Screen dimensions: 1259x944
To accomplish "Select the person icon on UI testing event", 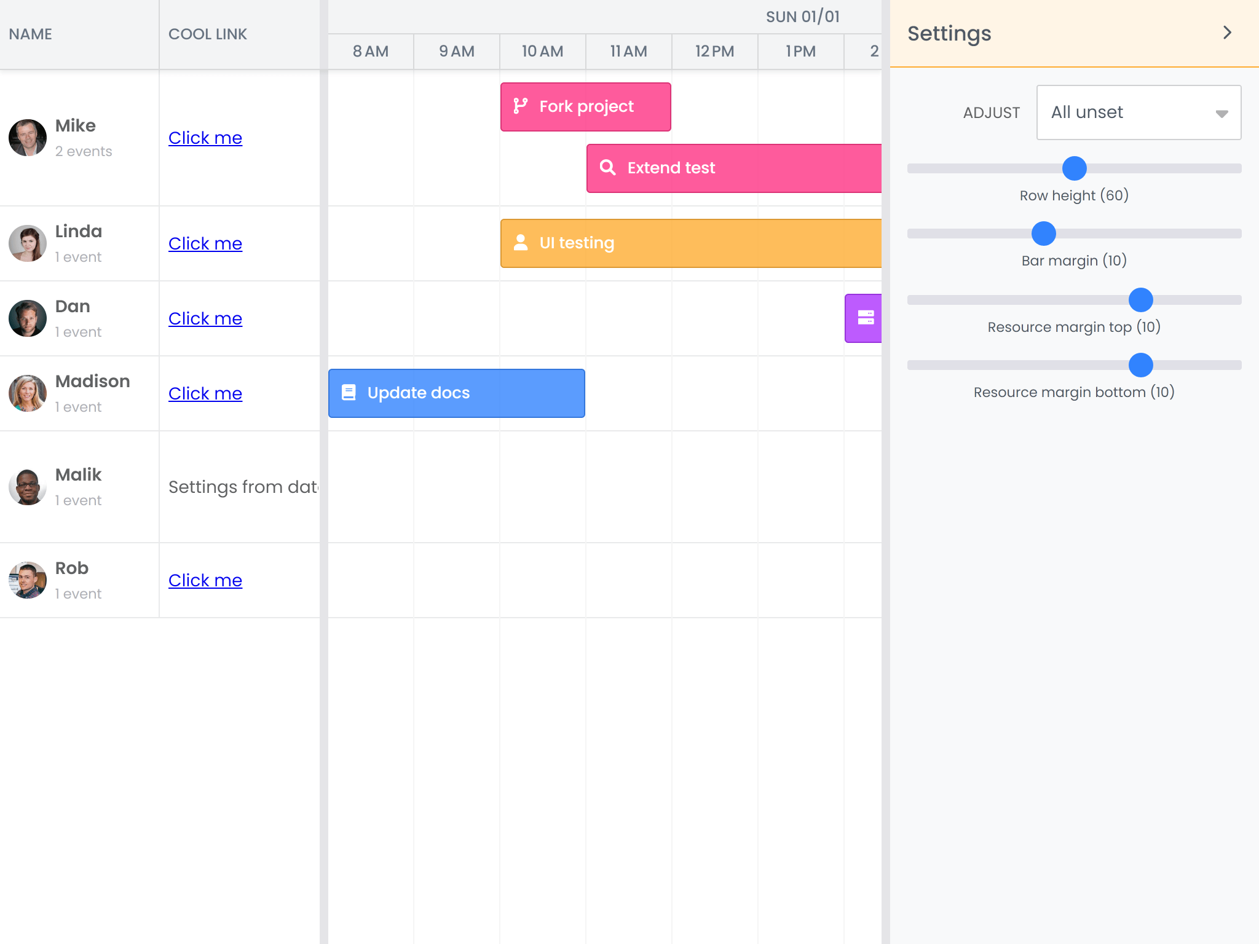I will click(520, 243).
